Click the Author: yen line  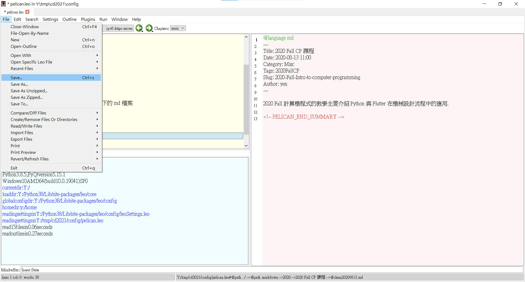(x=275, y=84)
